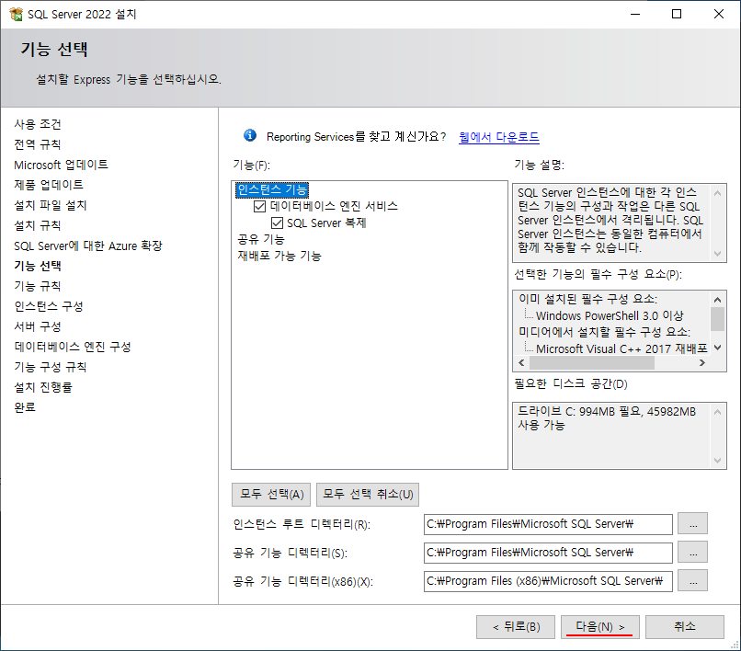Browse for the 공유 기능 디렉터리(x86) folder

(x=692, y=580)
